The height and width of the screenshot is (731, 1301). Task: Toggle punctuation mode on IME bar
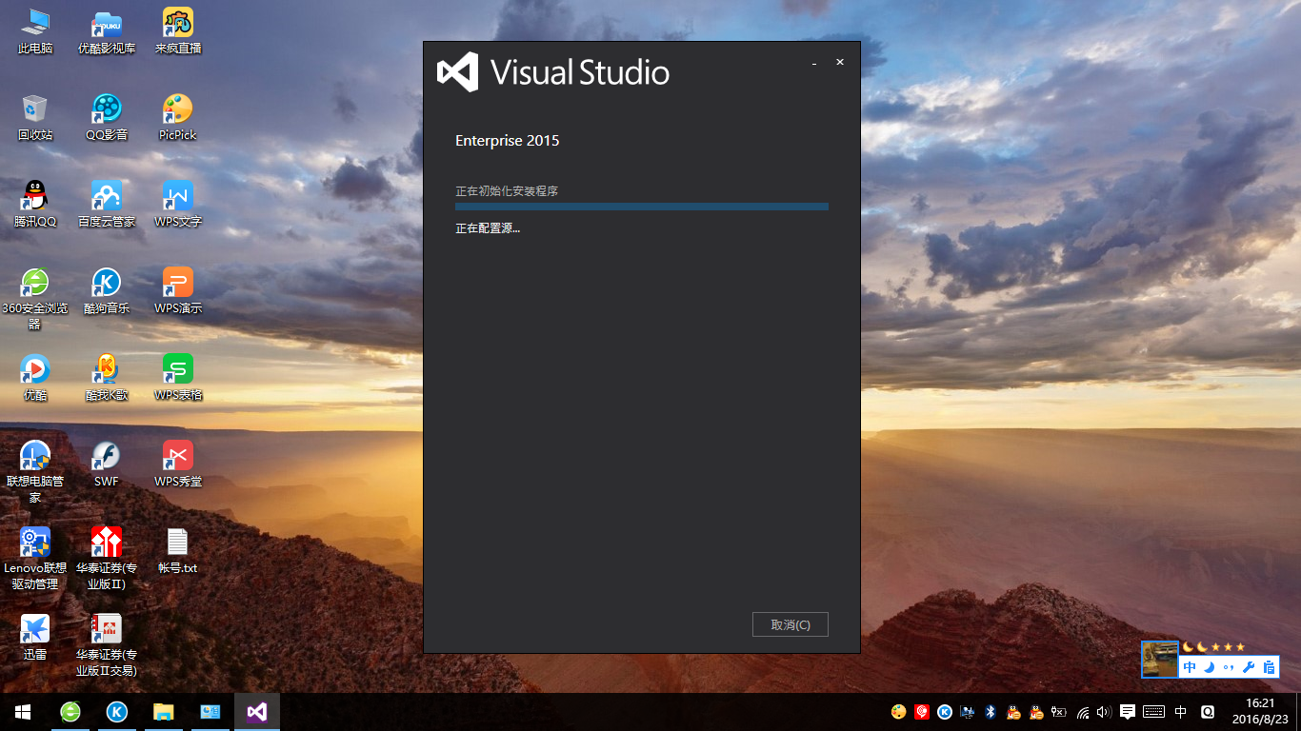pos(1229,668)
